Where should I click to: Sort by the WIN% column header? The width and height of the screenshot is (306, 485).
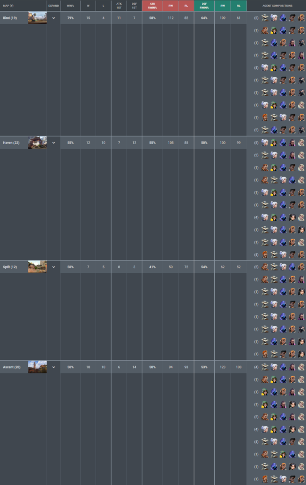pos(70,6)
